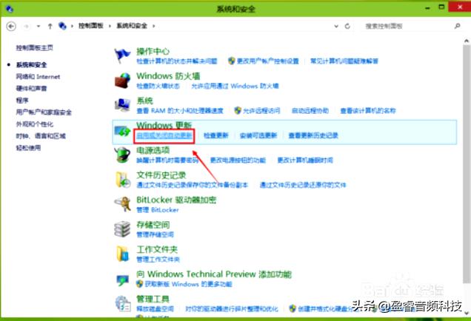Click the scrollbar down arrow
This screenshot has height=321, width=471.
point(467,313)
